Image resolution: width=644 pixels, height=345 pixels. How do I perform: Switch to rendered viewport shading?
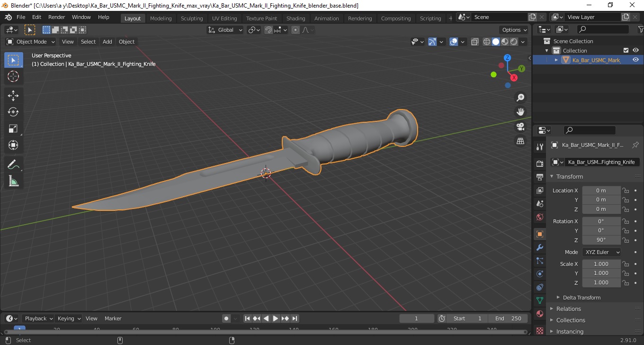click(x=514, y=42)
